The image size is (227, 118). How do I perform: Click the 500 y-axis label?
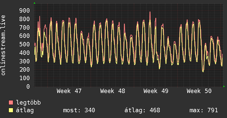point(25,44)
